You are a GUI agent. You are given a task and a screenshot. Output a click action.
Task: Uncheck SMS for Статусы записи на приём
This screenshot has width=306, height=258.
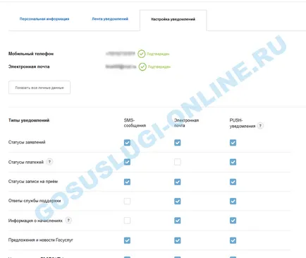click(x=127, y=182)
